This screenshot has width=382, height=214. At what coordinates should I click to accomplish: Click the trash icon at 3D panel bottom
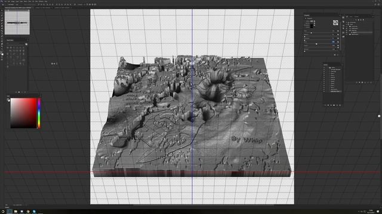(x=371, y=82)
